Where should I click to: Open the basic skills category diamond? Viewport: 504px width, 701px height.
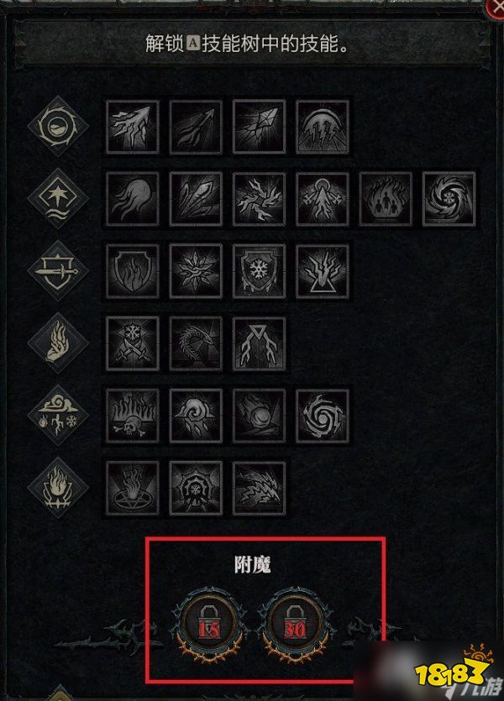58,126
